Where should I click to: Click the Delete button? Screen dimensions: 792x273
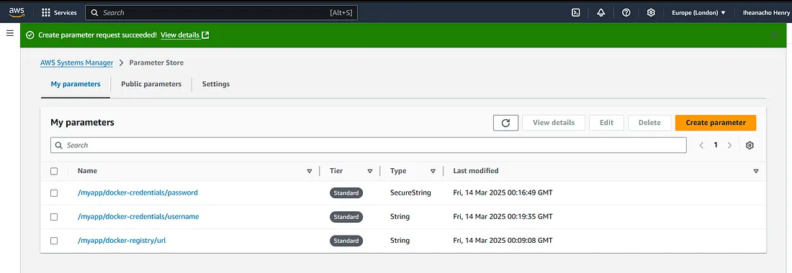649,122
